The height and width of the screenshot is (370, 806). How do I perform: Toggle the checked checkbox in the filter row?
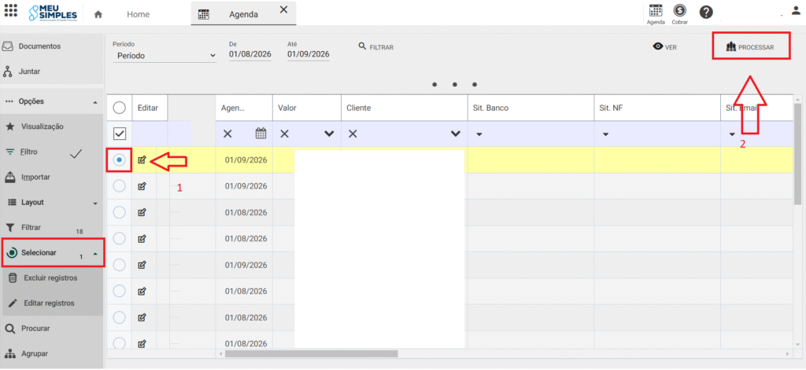coord(120,134)
